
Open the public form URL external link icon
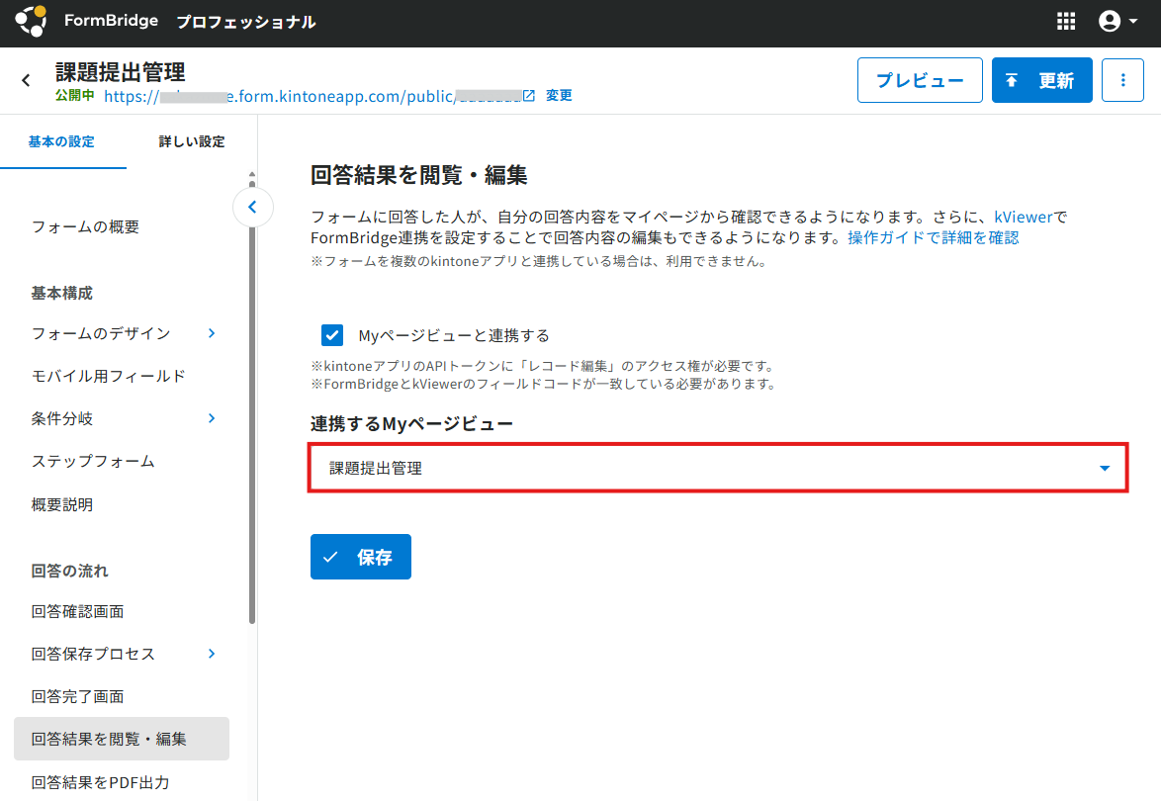point(529,96)
